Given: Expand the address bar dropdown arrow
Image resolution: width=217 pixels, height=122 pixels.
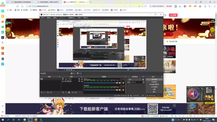Looking at the screenshot, I should point(145,6).
